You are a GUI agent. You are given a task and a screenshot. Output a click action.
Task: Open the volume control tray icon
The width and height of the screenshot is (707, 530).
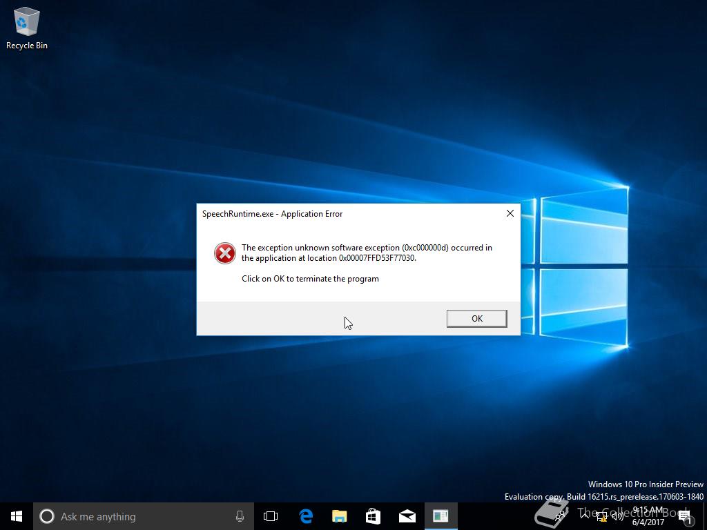[618, 516]
